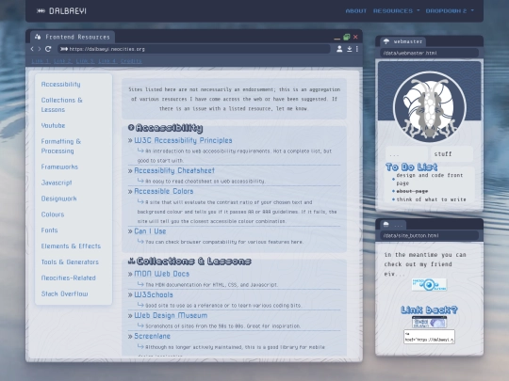The width and height of the screenshot is (509, 381).
Task: Click the green maximize window icon
Action: coord(346,37)
